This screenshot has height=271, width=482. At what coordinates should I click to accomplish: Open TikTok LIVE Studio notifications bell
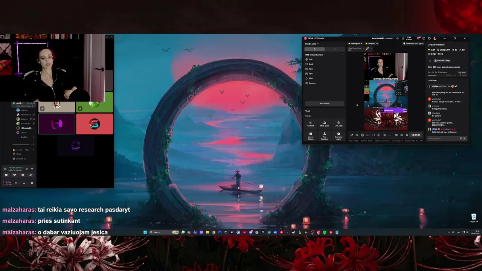pos(419,38)
